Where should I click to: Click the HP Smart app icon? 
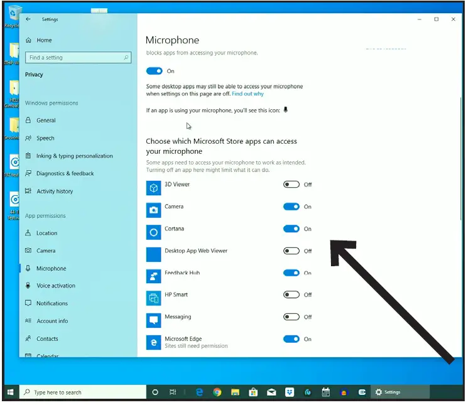tap(153, 298)
